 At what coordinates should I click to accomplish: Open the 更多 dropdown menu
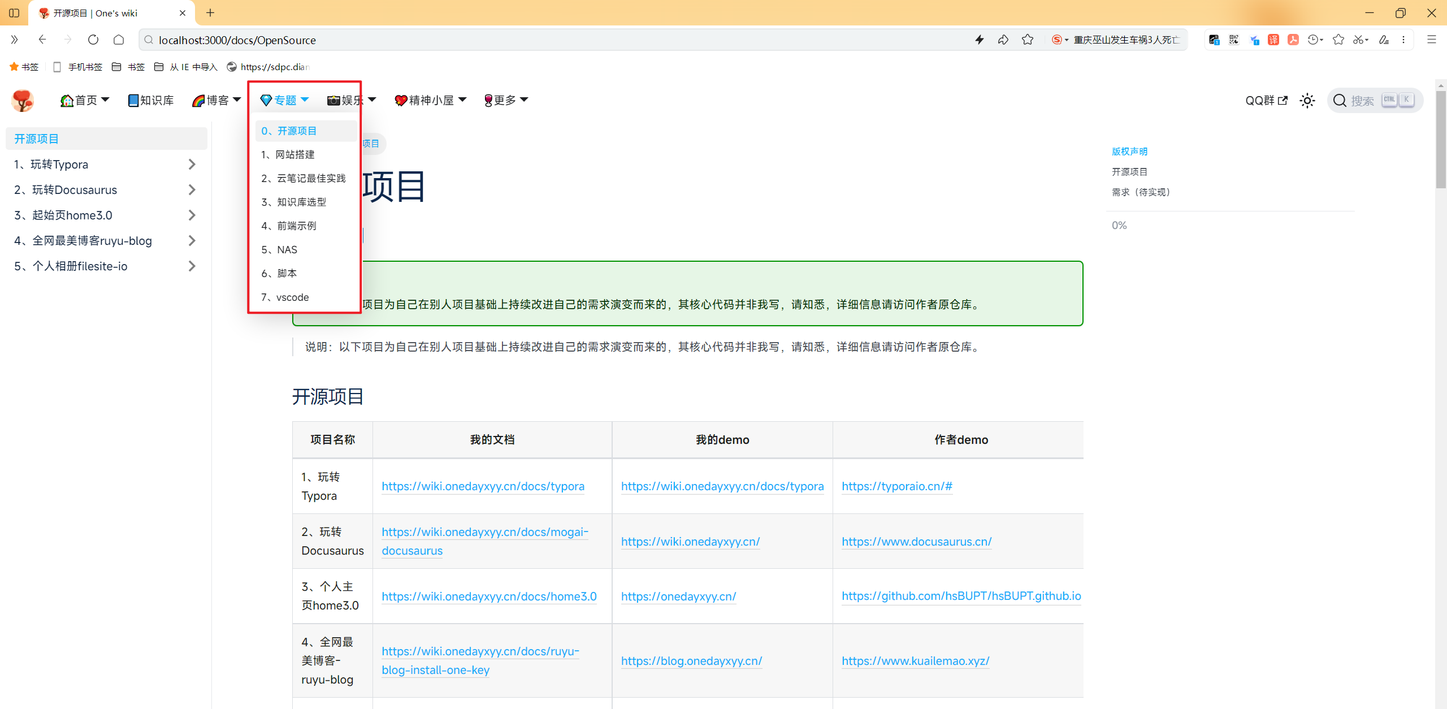(506, 100)
